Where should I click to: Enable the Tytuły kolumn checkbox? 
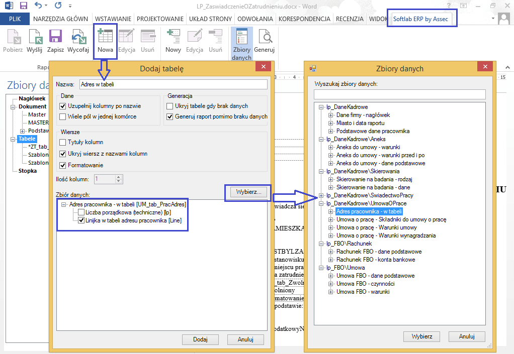pos(62,142)
